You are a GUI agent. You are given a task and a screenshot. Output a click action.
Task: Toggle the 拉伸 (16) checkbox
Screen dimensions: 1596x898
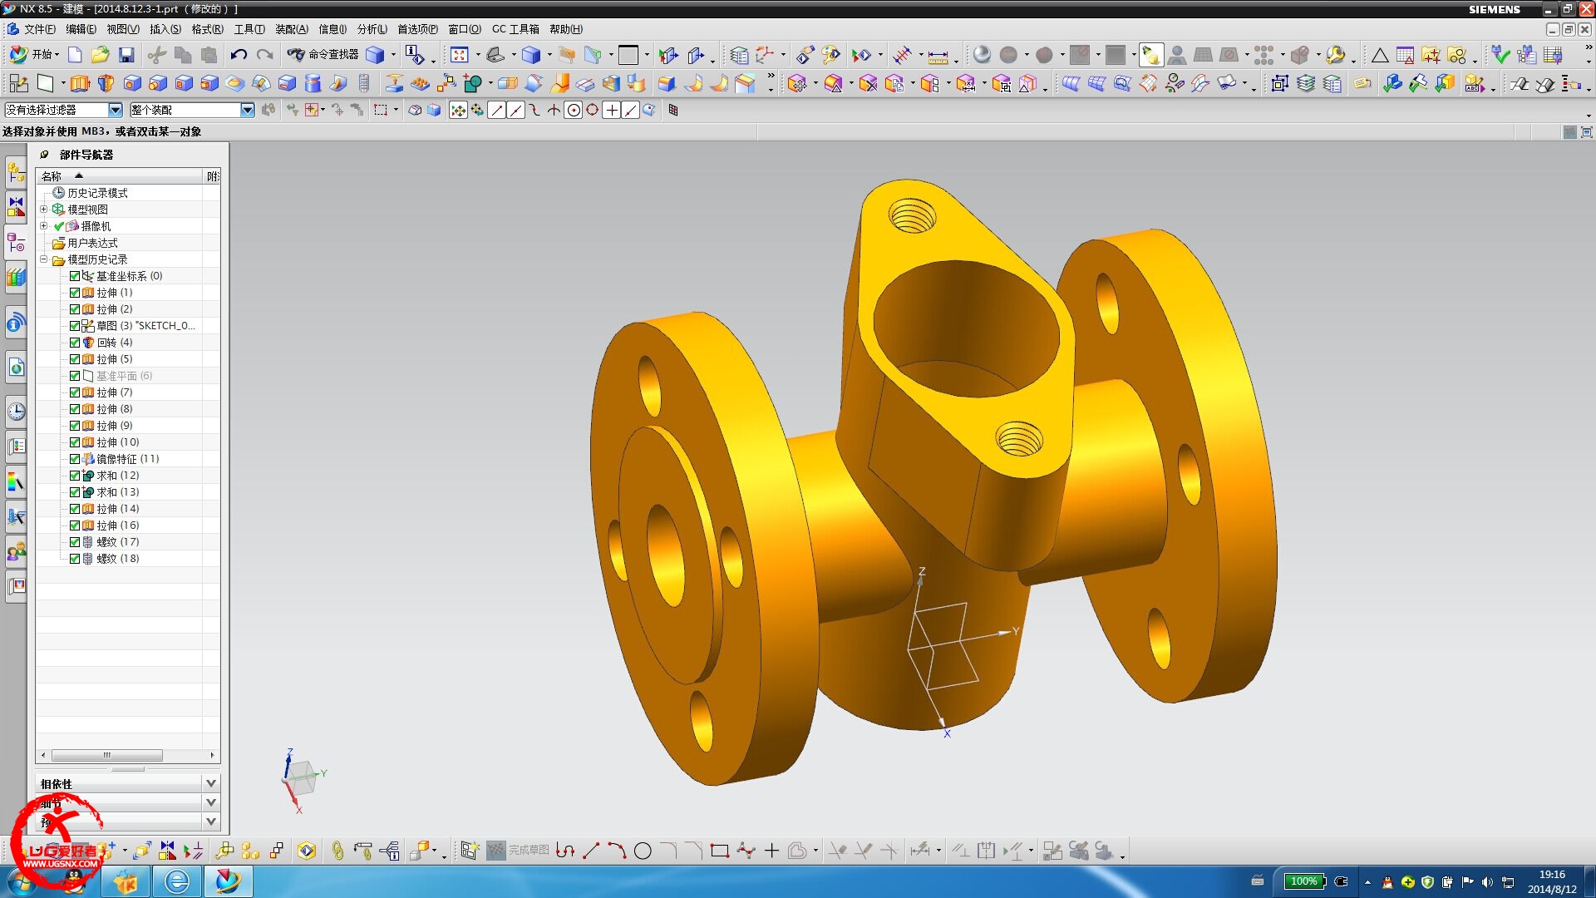(x=75, y=525)
